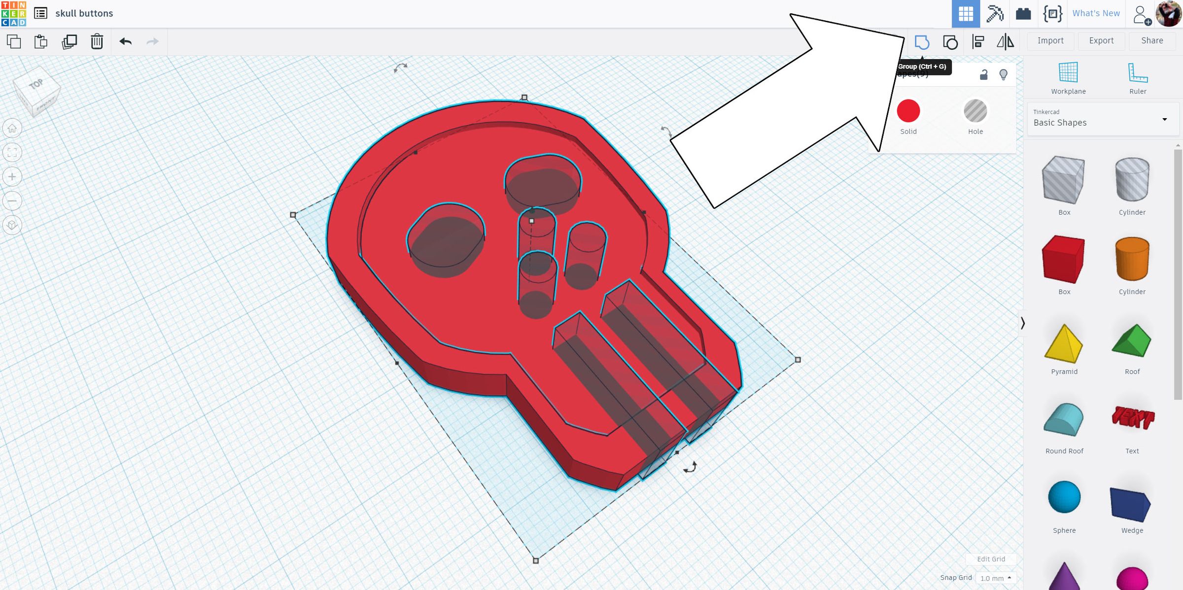Toggle shape visibility with the lightbulb

click(1003, 74)
